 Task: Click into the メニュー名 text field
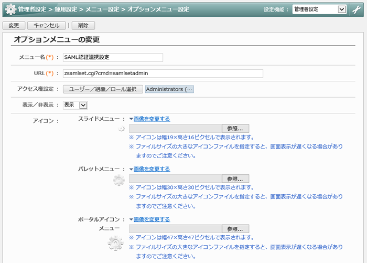coord(112,57)
